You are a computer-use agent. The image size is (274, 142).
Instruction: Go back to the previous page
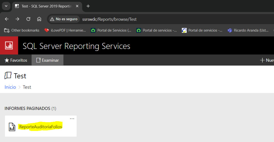[x=7, y=19]
